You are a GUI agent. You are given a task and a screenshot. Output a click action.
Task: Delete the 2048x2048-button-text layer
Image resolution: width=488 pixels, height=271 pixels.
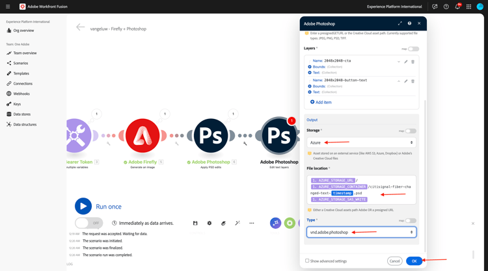(413, 81)
